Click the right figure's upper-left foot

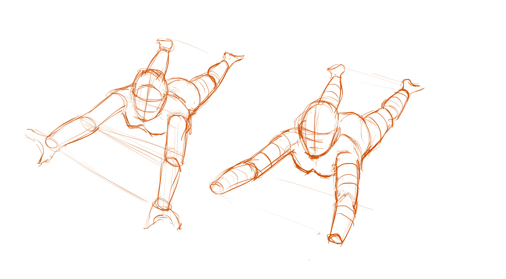pyautogui.click(x=336, y=70)
